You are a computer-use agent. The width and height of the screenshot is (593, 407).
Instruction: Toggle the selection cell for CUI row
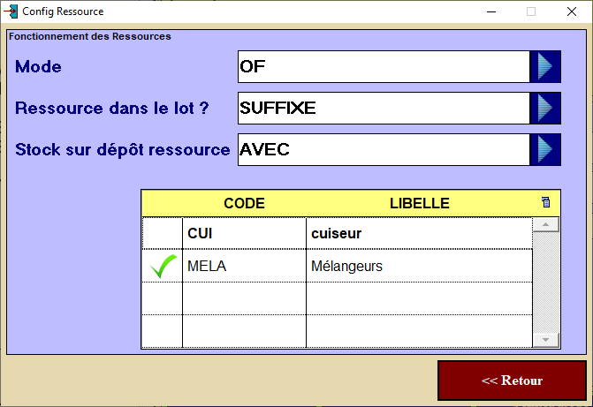(x=163, y=233)
